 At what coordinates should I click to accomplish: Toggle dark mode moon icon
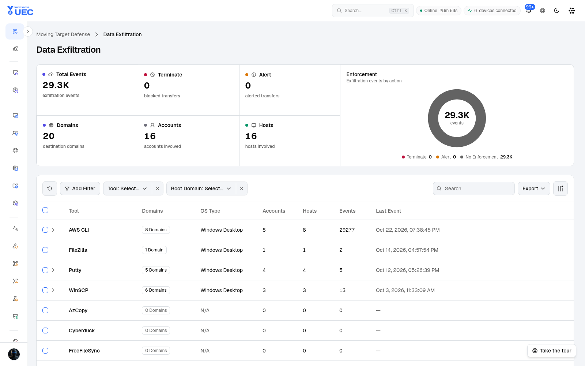pyautogui.click(x=556, y=11)
